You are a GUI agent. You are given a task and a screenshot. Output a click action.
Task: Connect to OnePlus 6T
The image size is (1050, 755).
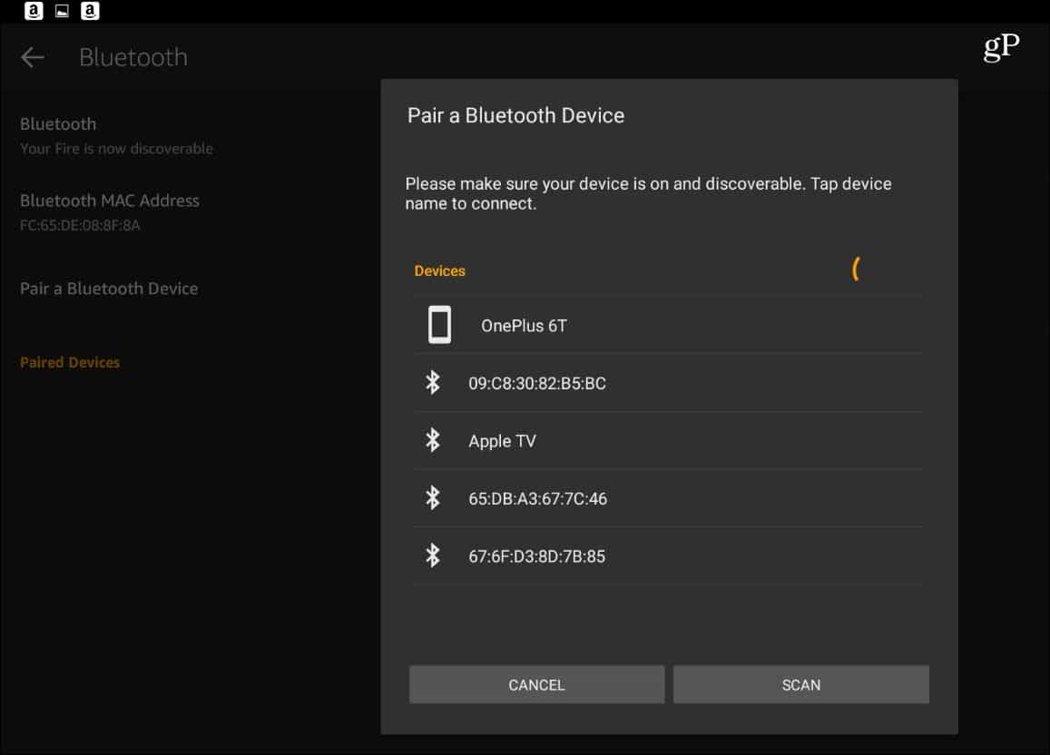coord(668,325)
